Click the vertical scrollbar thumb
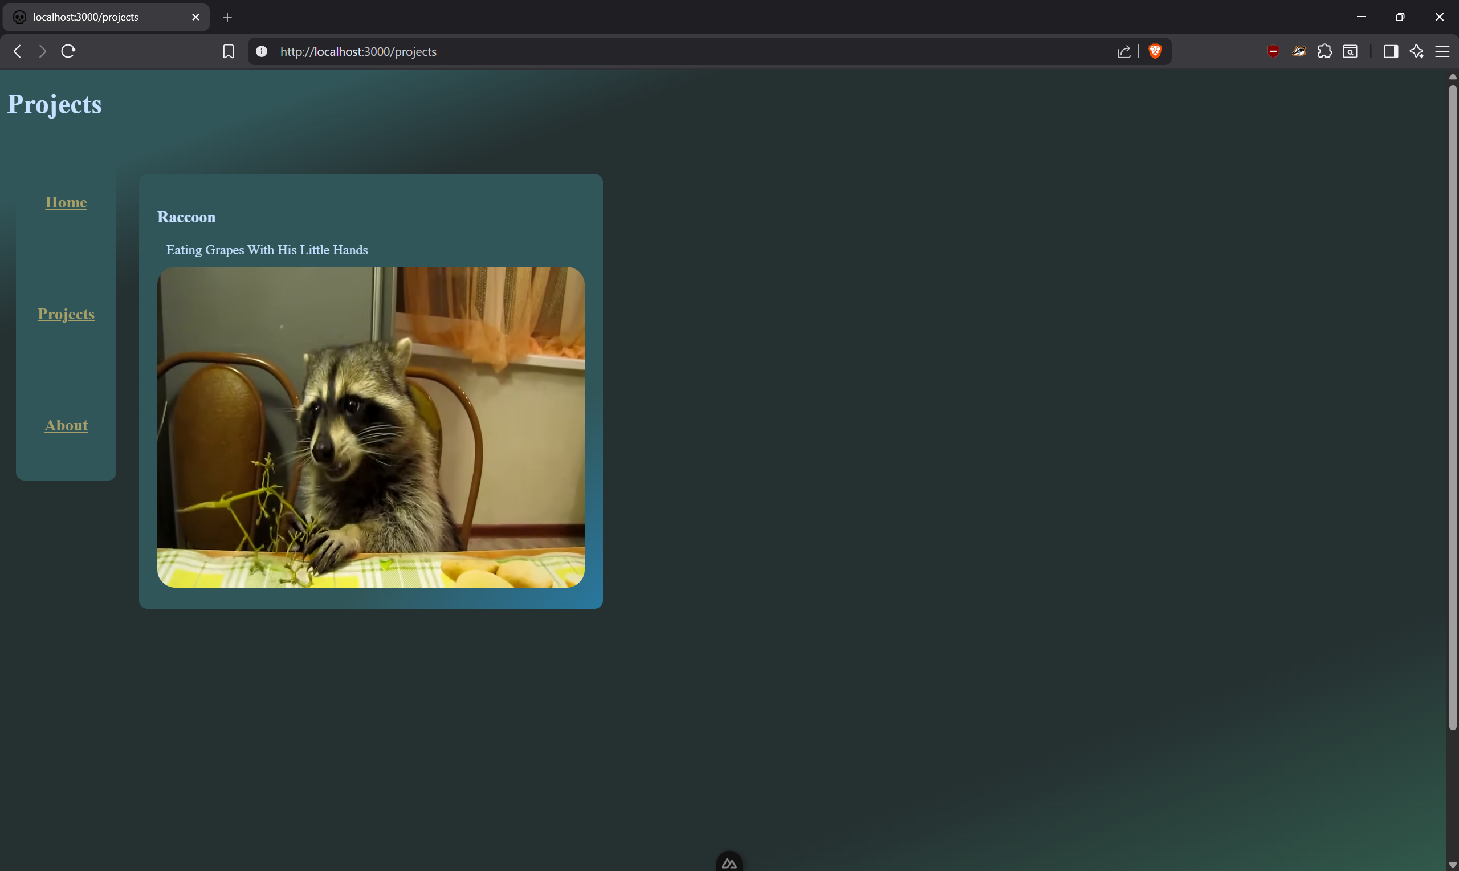The width and height of the screenshot is (1459, 871). pos(1453,408)
